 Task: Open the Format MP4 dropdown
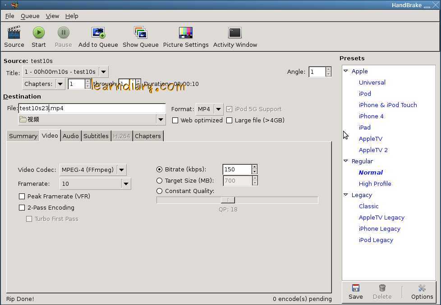point(210,109)
